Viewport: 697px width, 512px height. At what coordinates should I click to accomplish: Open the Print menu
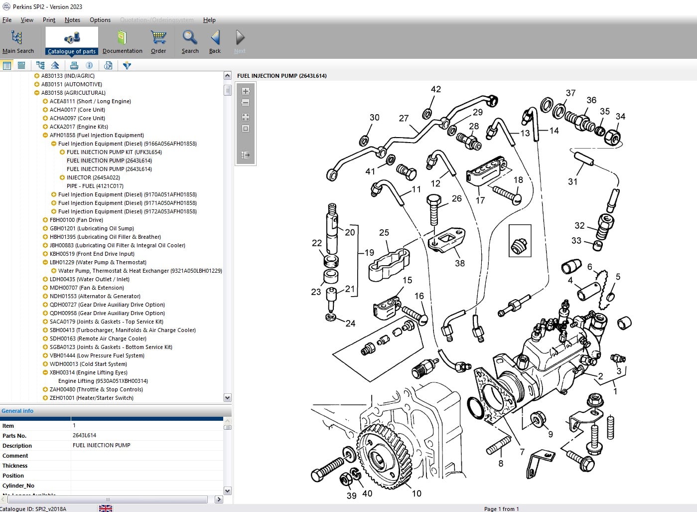[x=49, y=20]
